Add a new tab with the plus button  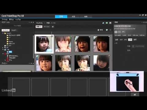(53, 27)
